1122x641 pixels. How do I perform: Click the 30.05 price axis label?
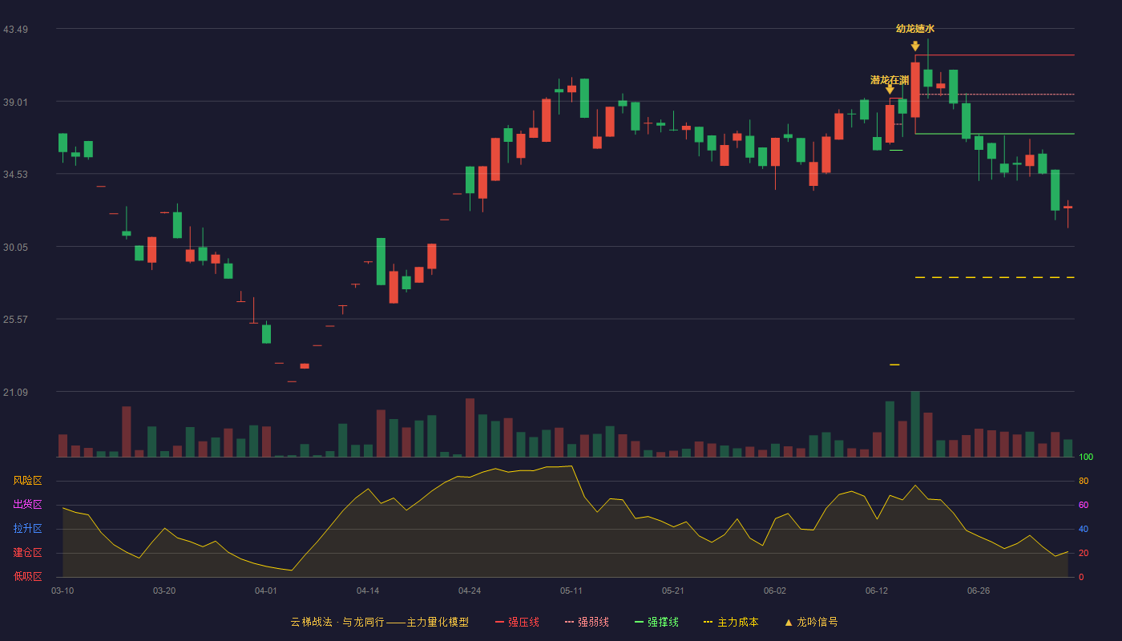click(x=15, y=248)
